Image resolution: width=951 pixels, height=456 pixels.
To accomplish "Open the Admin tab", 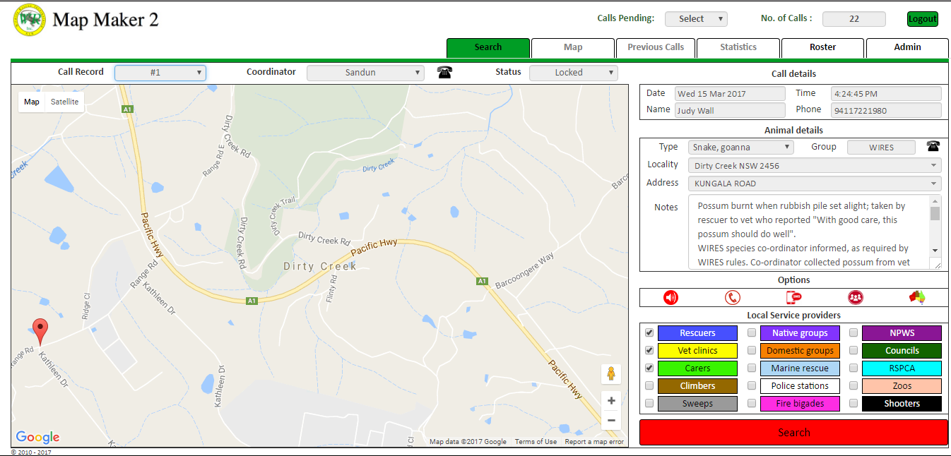I will pos(907,47).
